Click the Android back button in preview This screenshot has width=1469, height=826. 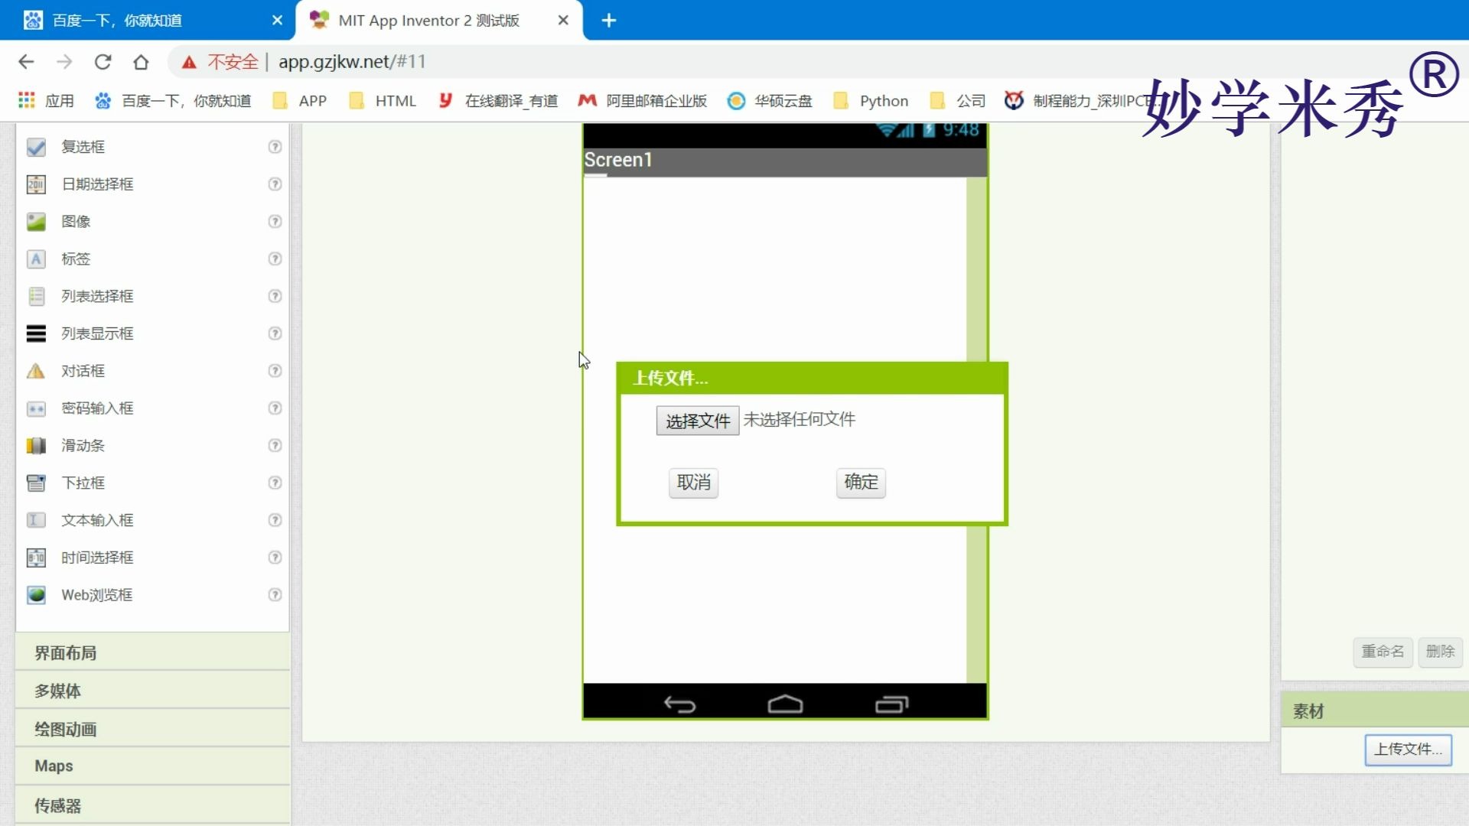pyautogui.click(x=679, y=704)
